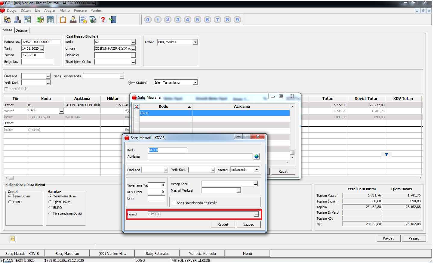The image size is (434, 263).
Task: Click Kaydet in the Satış Masrafı dialog
Action: [x=223, y=224]
